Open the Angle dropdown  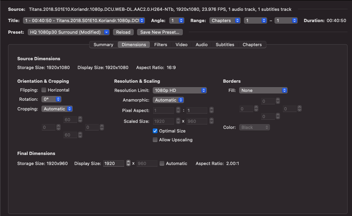click(177, 20)
